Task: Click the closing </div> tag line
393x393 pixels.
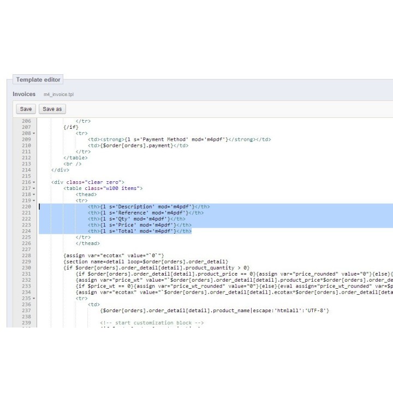Action: pyautogui.click(x=60, y=170)
